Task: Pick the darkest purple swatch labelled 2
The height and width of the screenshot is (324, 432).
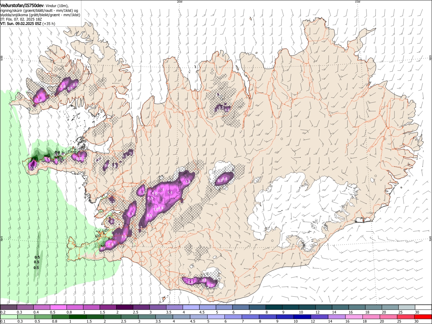Action: tap(125, 307)
